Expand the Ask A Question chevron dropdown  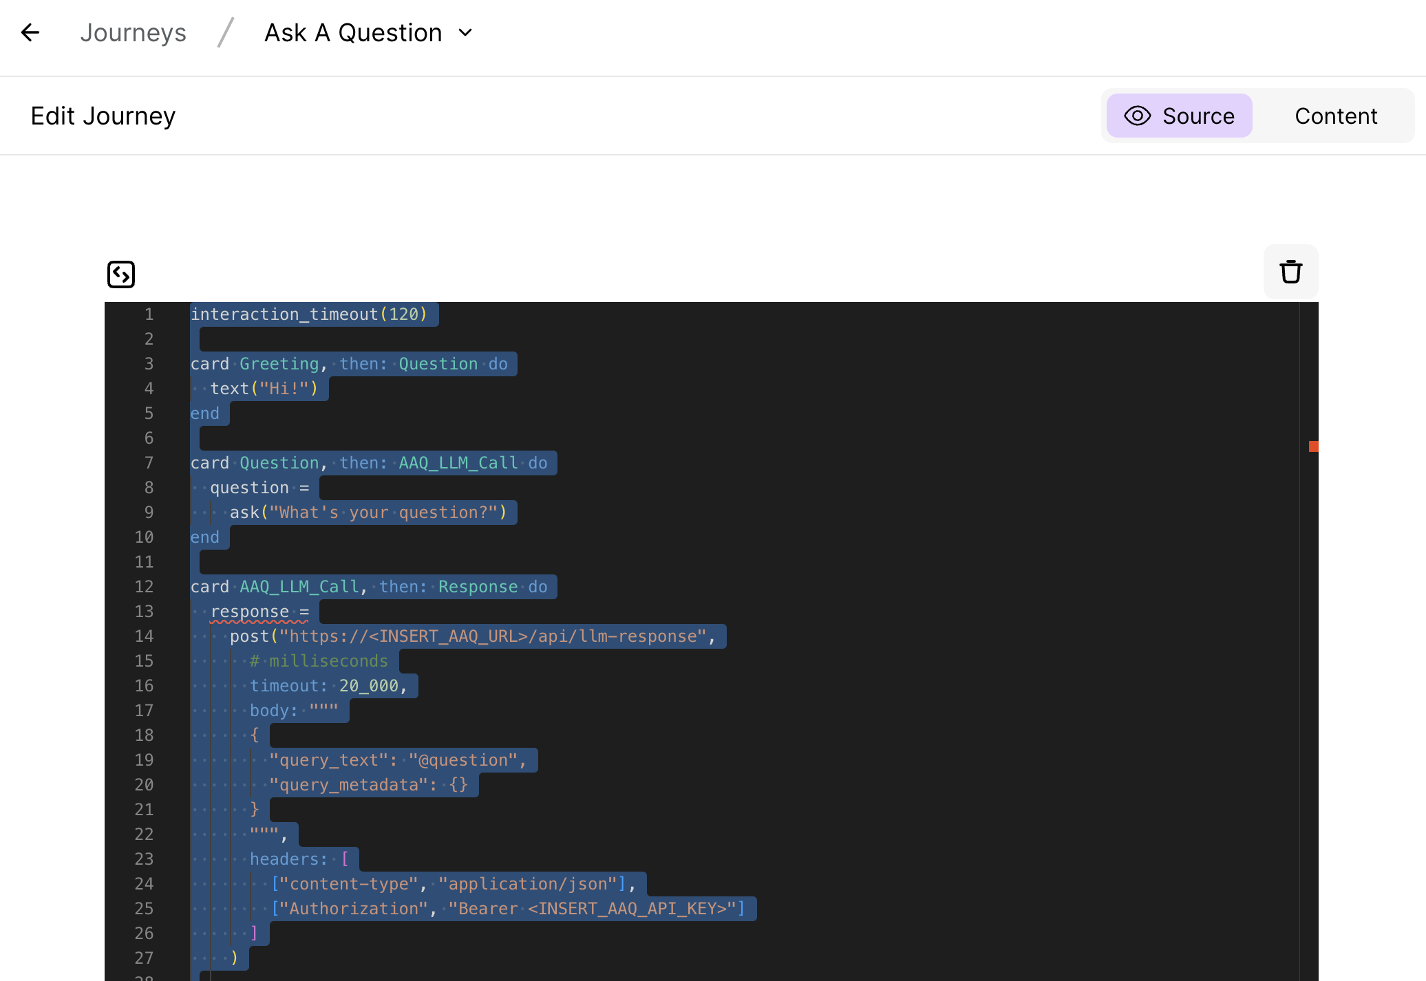point(466,32)
